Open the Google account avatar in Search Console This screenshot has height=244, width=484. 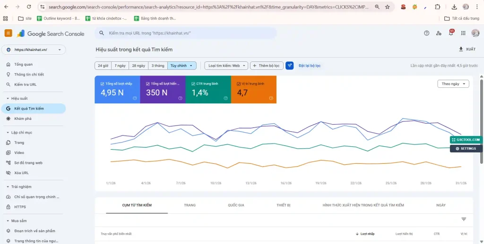coord(475,33)
